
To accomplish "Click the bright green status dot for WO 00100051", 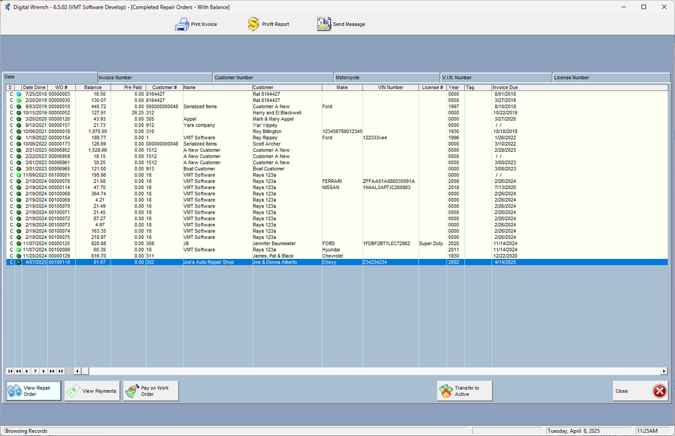I will 19,175.
